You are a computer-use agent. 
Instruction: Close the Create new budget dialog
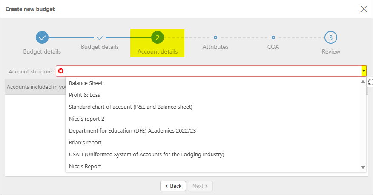pyautogui.click(x=364, y=9)
